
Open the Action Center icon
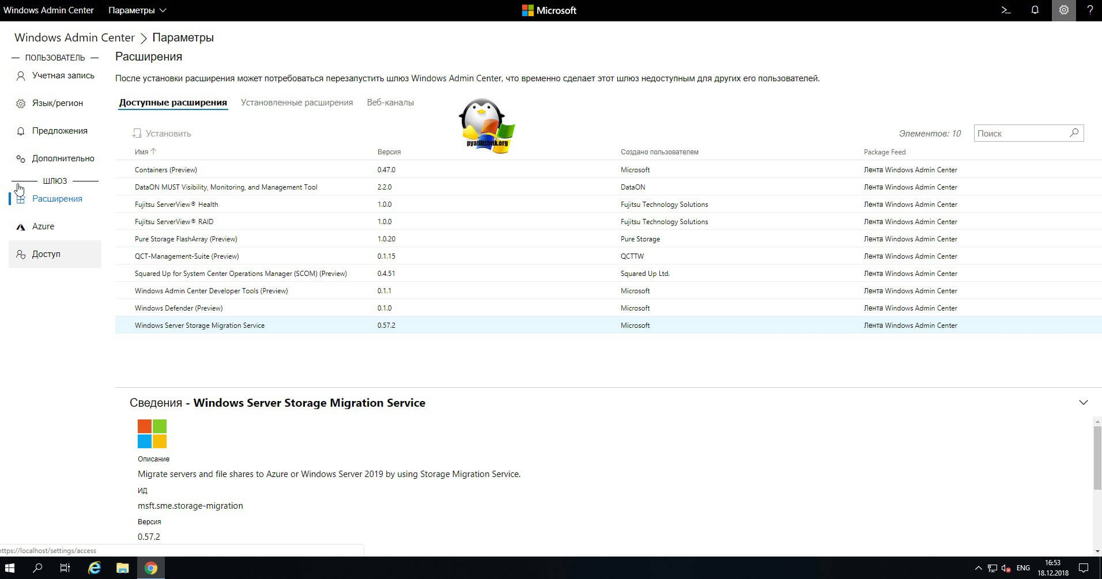[1084, 568]
